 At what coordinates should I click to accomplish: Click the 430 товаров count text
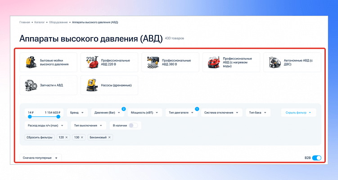174,38
